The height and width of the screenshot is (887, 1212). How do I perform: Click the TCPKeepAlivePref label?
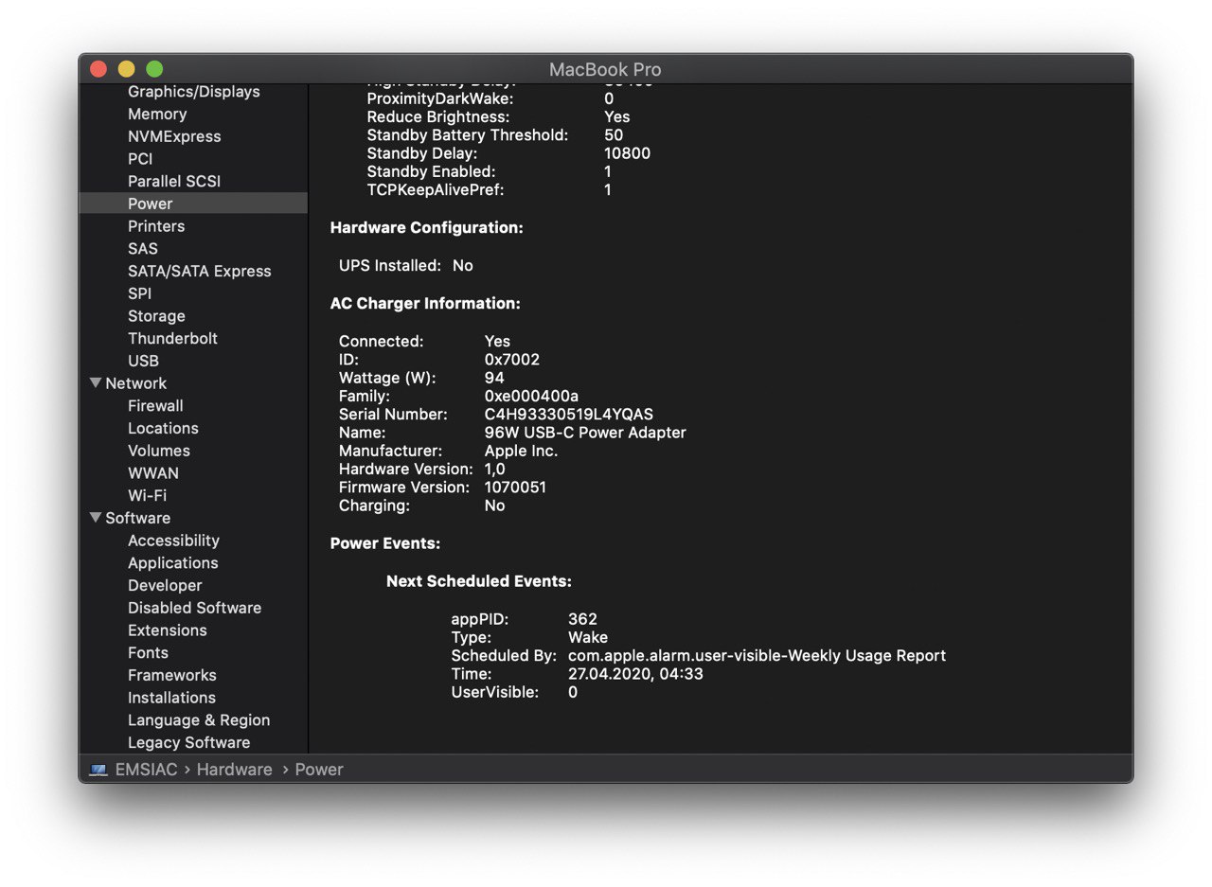pyautogui.click(x=436, y=190)
